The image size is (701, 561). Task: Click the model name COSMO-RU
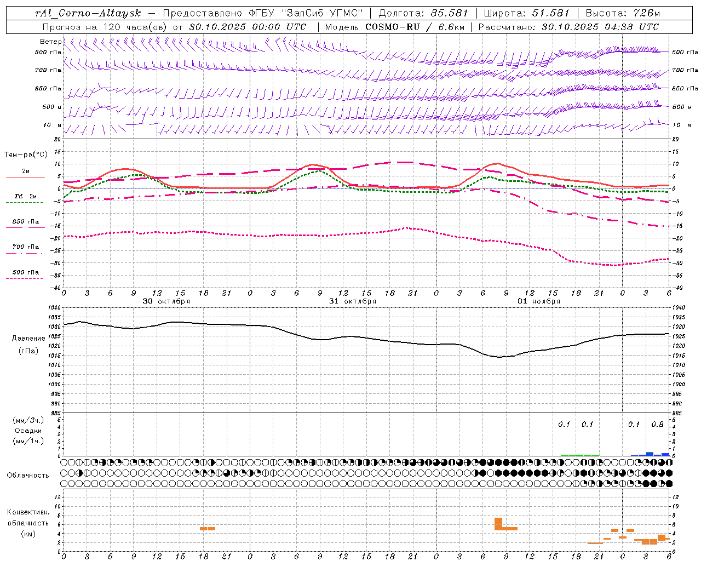[x=393, y=27]
